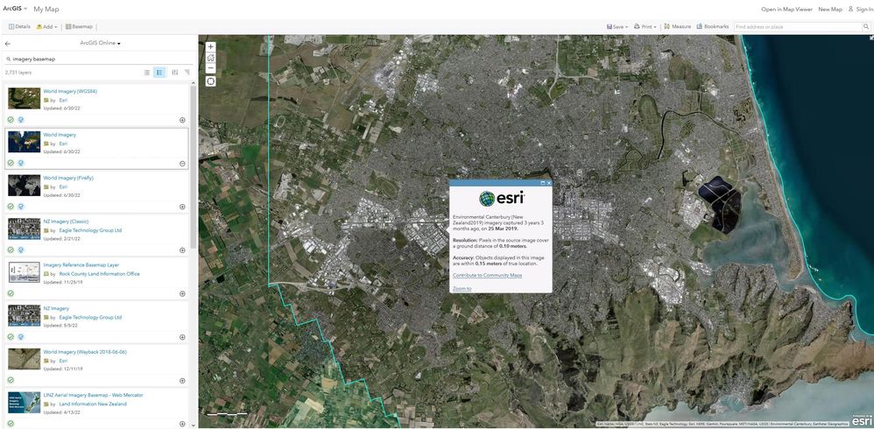
Task: Click the layer list vertical scrollbar
Action: (x=194, y=167)
